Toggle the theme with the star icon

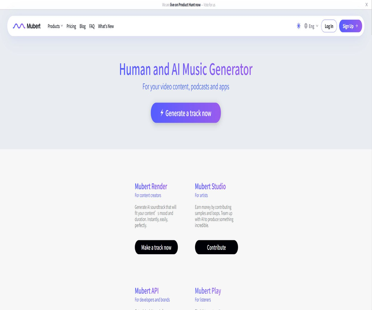[298, 26]
